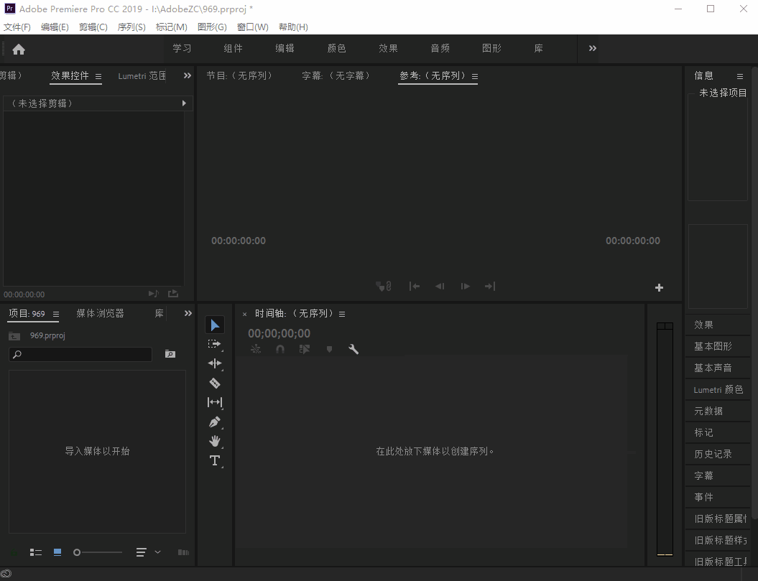Open the 效果控件 panel menu
This screenshot has height=581, width=758.
pos(98,76)
